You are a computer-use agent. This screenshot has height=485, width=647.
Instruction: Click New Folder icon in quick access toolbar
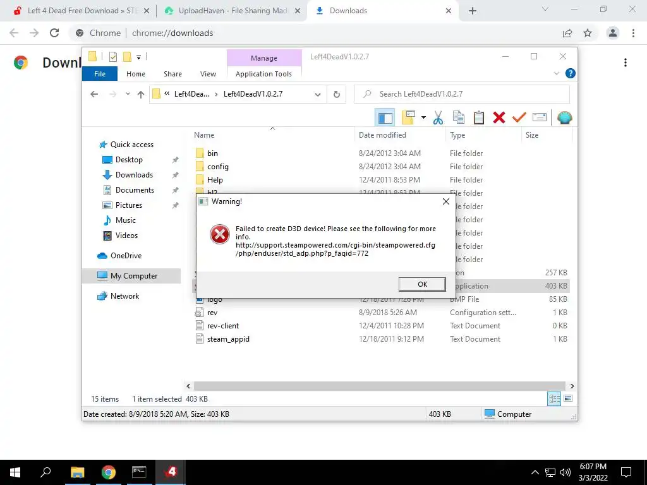click(x=128, y=57)
